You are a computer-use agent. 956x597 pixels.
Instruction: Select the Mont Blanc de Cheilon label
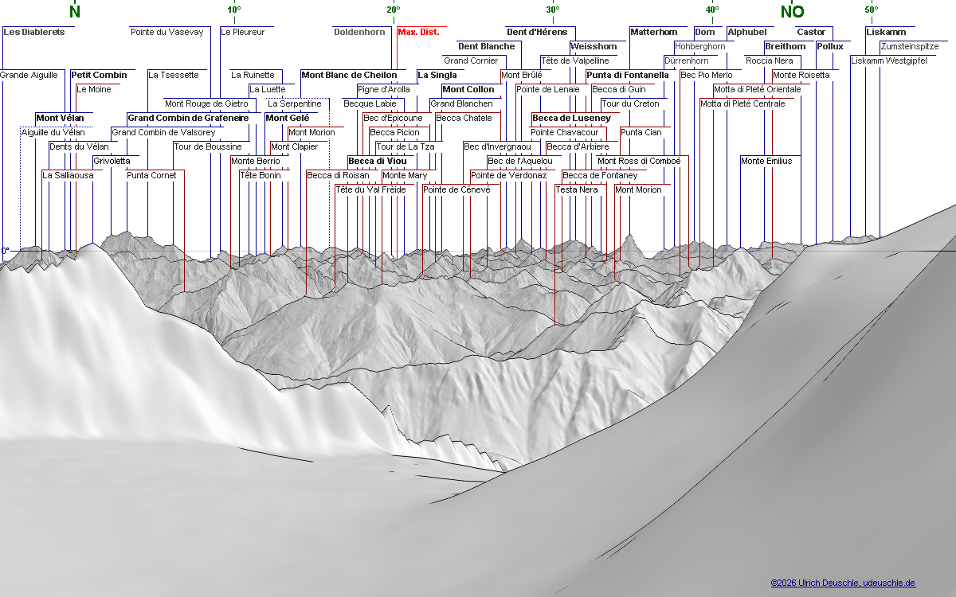click(348, 75)
